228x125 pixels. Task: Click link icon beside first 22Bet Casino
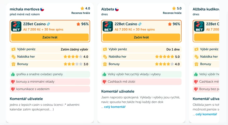(48, 24)
